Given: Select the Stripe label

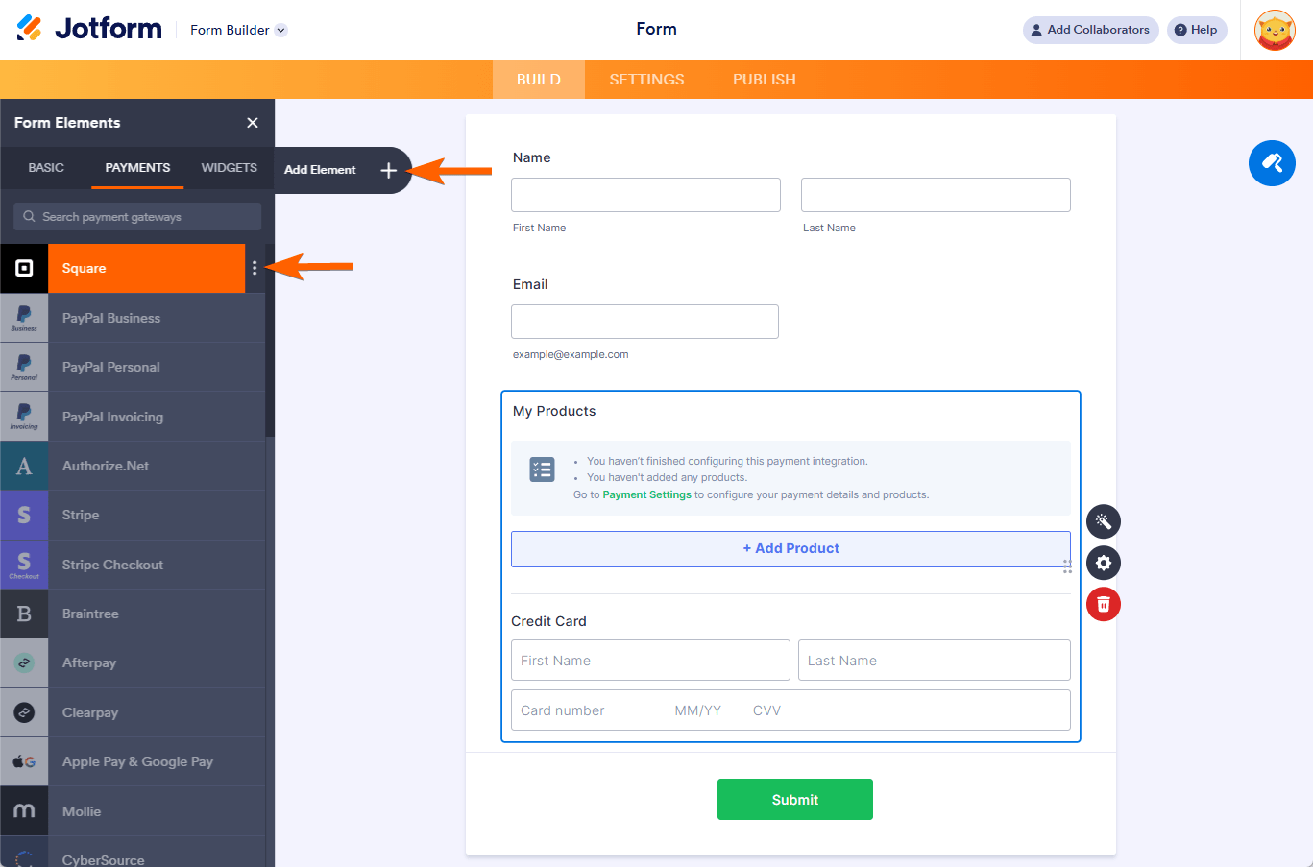Looking at the screenshot, I should tap(81, 515).
